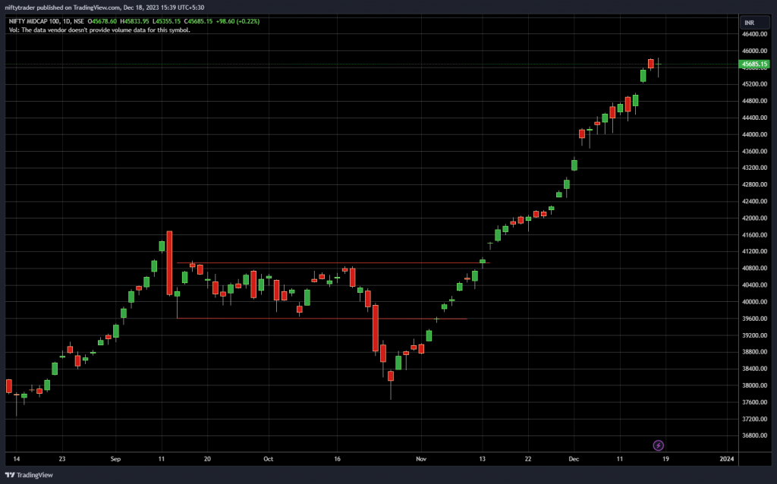
Task: Click the 20 date label on time axis
Action: (207, 459)
